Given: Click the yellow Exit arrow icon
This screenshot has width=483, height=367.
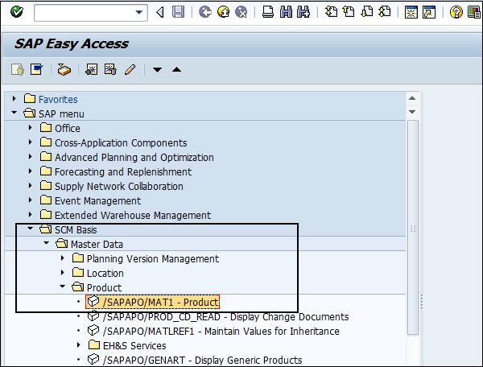Looking at the screenshot, I should 223,12.
